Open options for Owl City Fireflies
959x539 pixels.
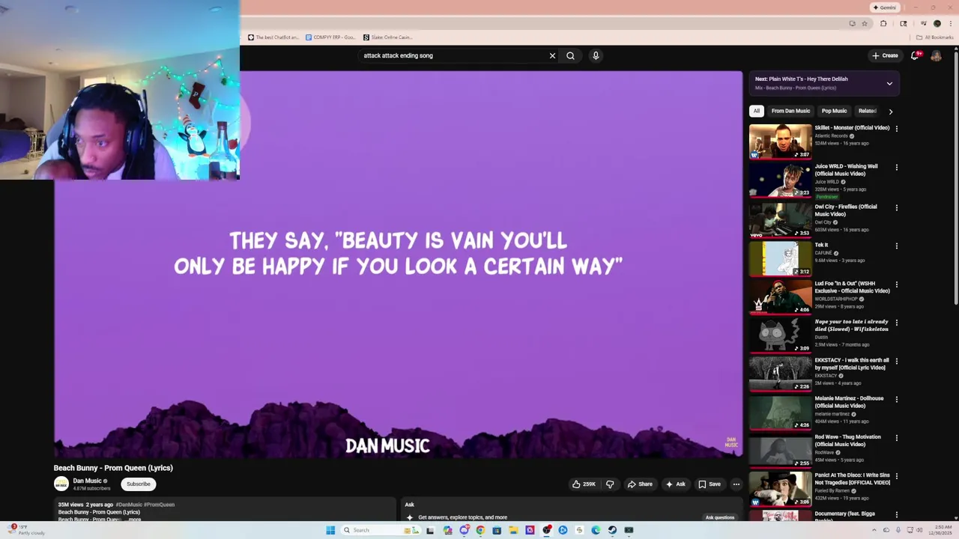[x=896, y=207]
